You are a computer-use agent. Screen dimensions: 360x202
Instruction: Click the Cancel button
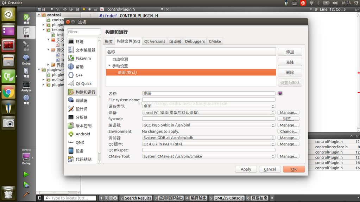(270, 169)
